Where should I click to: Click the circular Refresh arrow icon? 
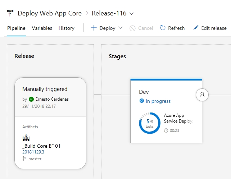163,28
